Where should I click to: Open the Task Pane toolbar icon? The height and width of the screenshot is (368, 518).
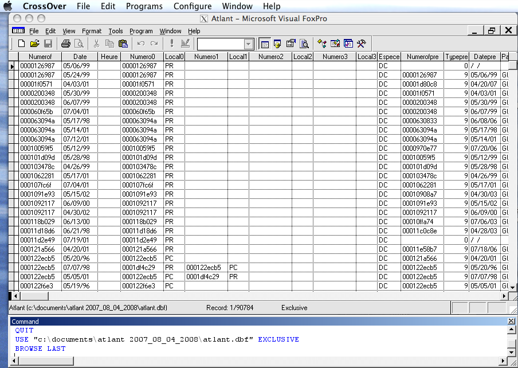[348, 44]
